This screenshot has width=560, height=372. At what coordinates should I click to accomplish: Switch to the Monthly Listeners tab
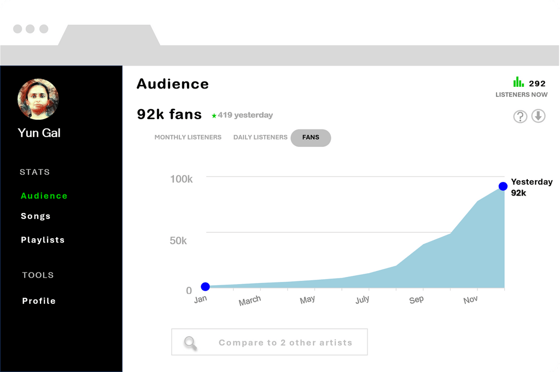click(188, 138)
